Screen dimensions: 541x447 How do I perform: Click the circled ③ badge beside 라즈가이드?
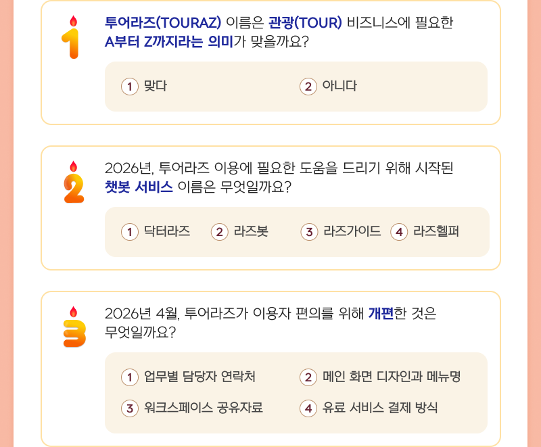[308, 232]
